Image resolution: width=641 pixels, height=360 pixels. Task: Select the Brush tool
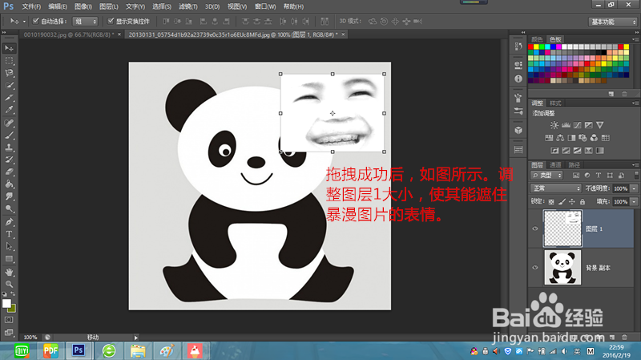point(9,135)
